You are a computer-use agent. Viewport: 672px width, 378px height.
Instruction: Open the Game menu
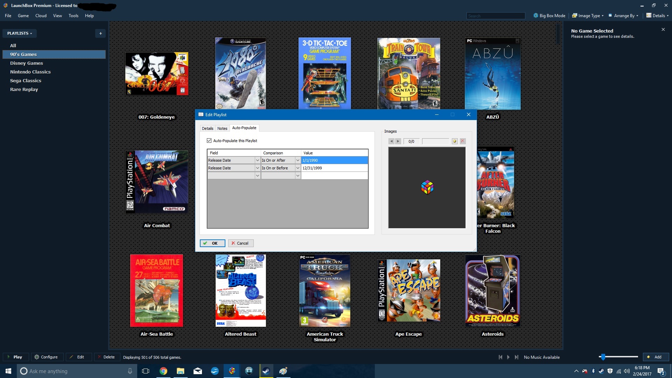23,16
